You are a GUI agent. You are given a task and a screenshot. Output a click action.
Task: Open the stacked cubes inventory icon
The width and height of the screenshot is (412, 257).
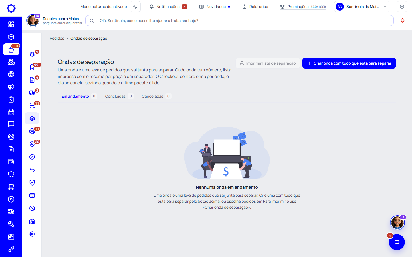tap(11, 62)
